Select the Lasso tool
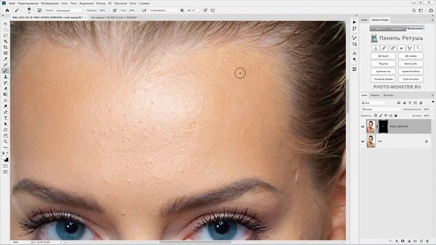 click(x=5, y=35)
